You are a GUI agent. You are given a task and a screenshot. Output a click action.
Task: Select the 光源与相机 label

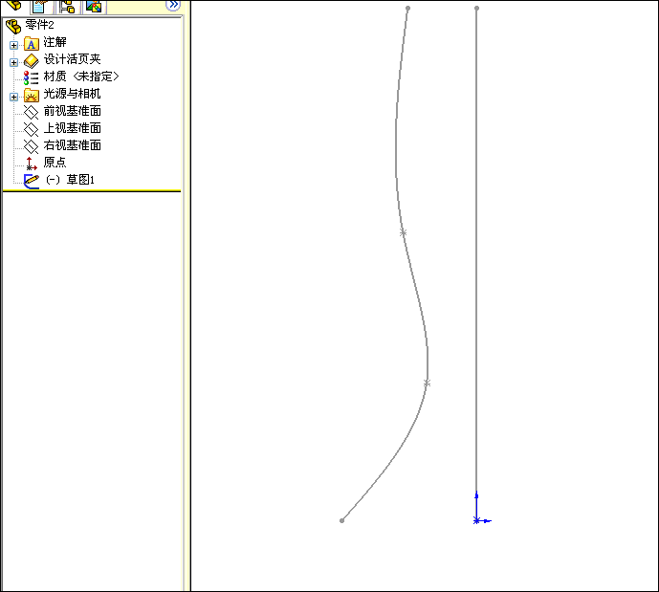pos(73,94)
